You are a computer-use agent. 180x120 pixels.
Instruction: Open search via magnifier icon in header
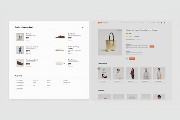[159, 23]
